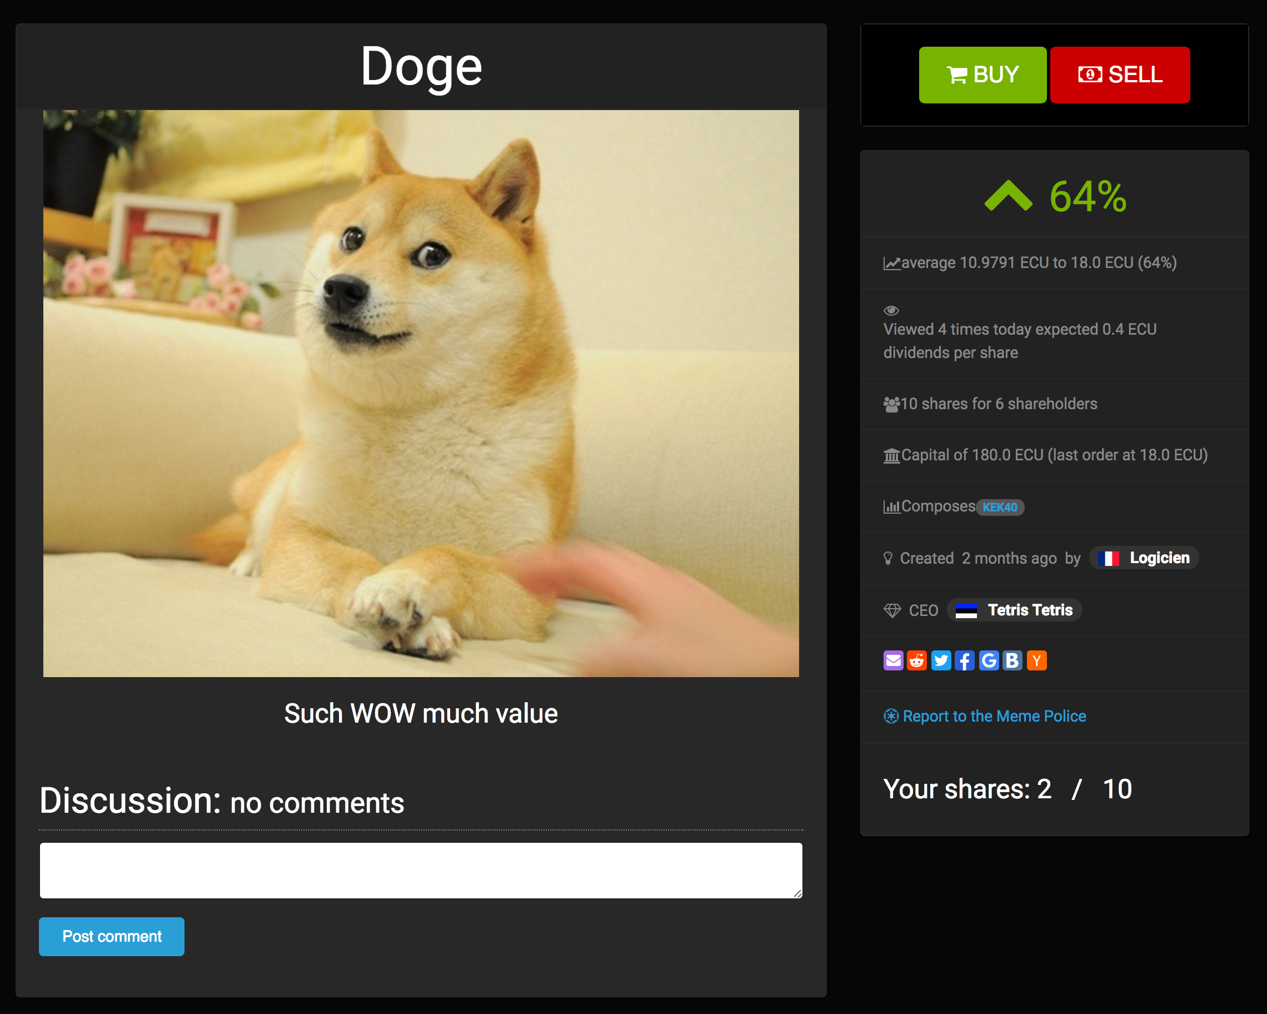Click the Post comment button
Screen dimensions: 1267x1014
[x=112, y=936]
